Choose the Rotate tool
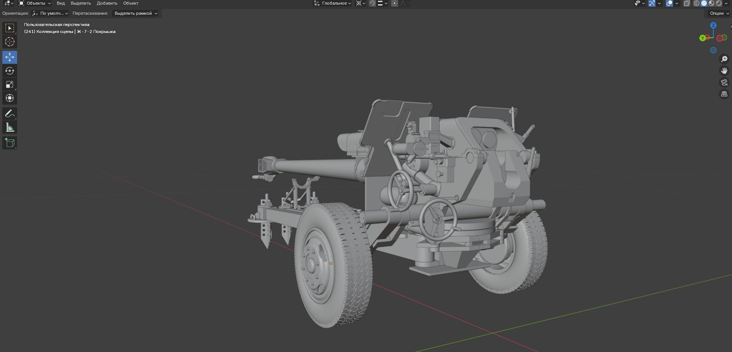 coord(10,71)
